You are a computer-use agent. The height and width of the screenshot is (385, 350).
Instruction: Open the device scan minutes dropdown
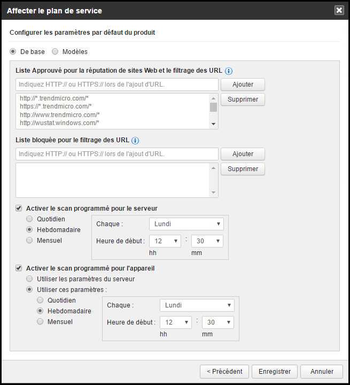(218, 322)
